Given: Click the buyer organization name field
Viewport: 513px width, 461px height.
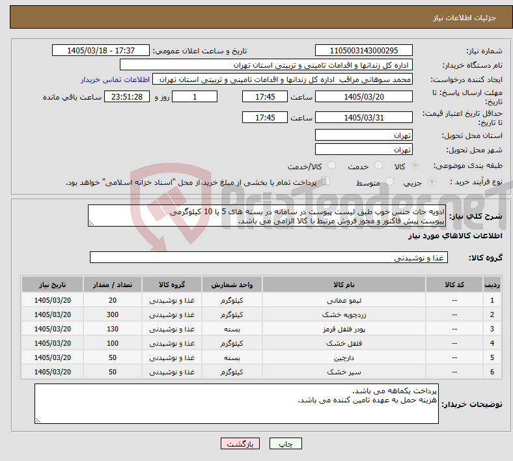Looking at the screenshot, I should click(x=266, y=64).
